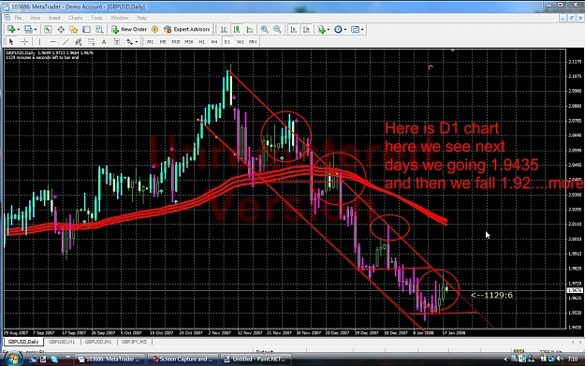
Task: Switch timeframe to M5
Action: tap(163, 42)
